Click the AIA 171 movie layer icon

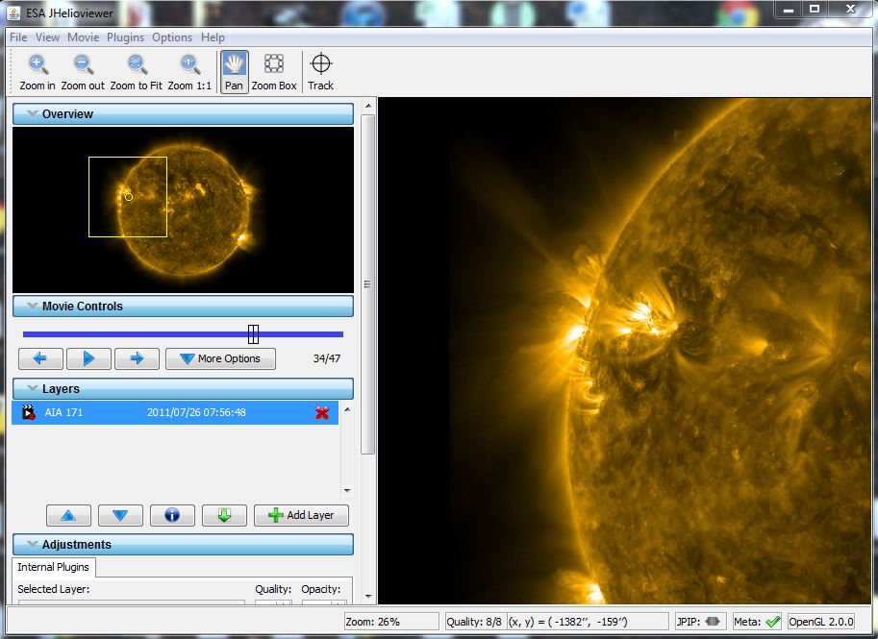pos(29,413)
